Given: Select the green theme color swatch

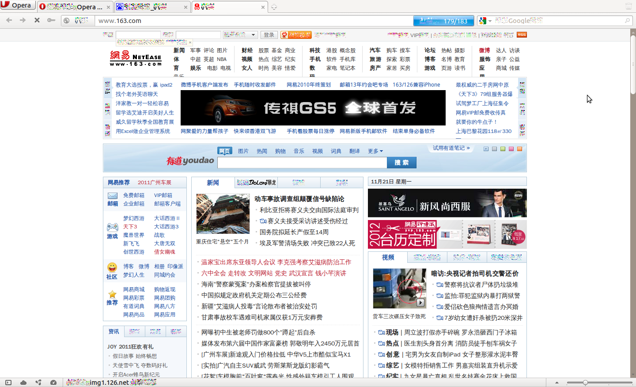Looking at the screenshot, I should click(503, 149).
